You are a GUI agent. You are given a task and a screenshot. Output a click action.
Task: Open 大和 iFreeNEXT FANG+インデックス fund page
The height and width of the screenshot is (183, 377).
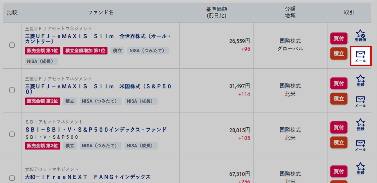click(x=88, y=177)
